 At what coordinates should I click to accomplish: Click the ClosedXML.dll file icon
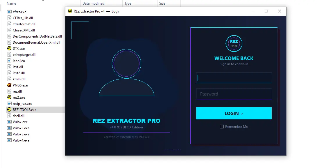click(9, 30)
